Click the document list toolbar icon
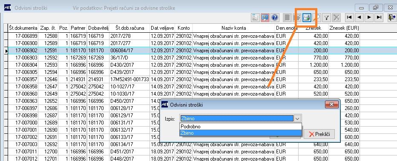Viewport: 397px width, 161px height. click(255, 18)
